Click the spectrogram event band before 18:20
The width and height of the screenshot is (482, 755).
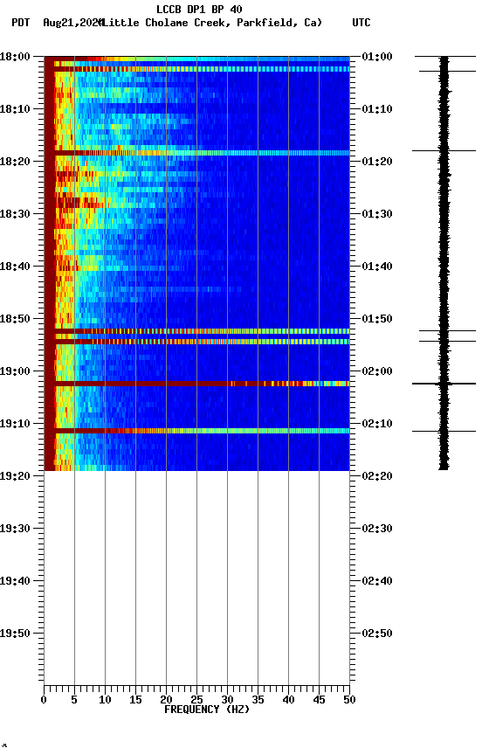pos(196,153)
